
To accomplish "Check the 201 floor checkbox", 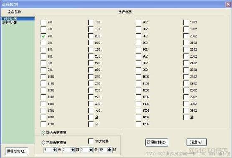I will pos(43,23).
